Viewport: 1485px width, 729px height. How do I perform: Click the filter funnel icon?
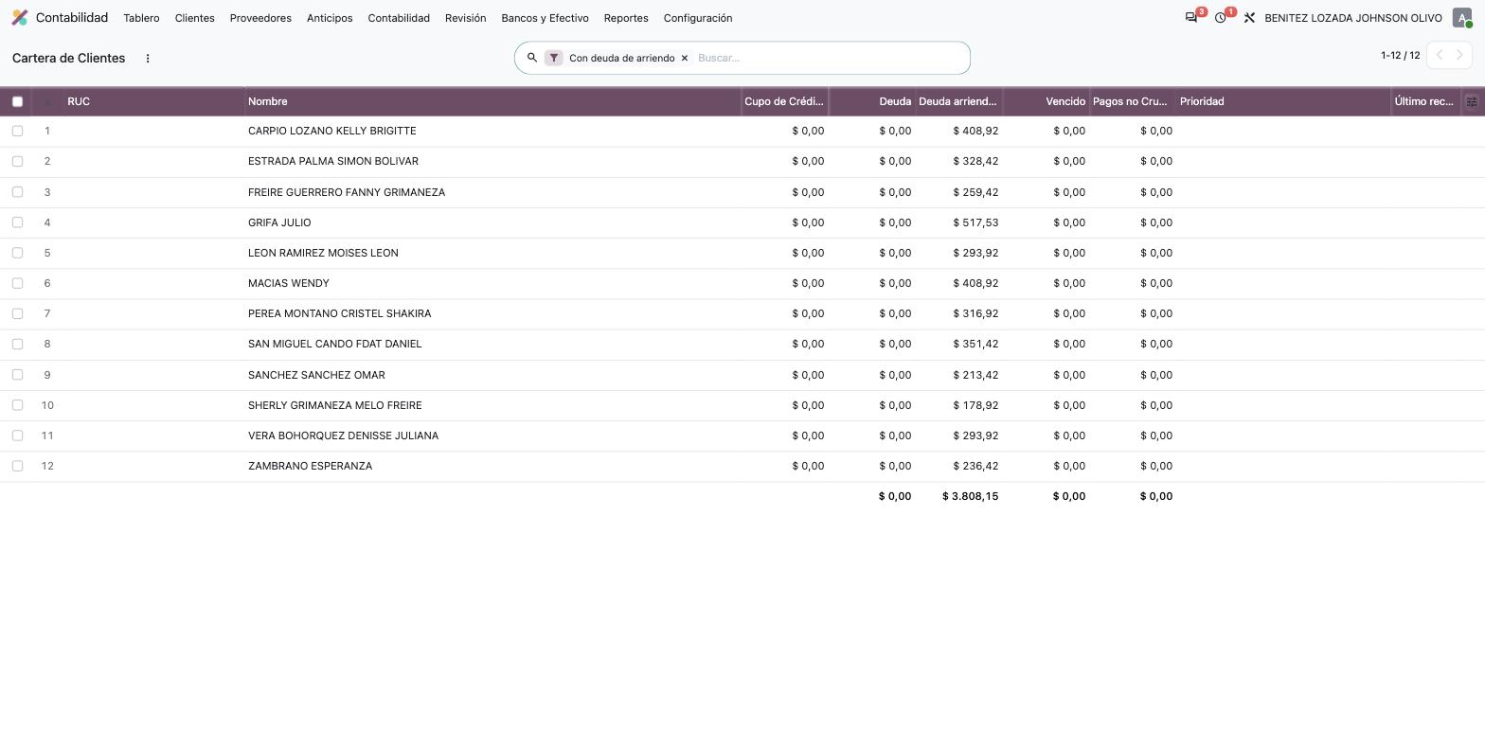[x=554, y=58]
